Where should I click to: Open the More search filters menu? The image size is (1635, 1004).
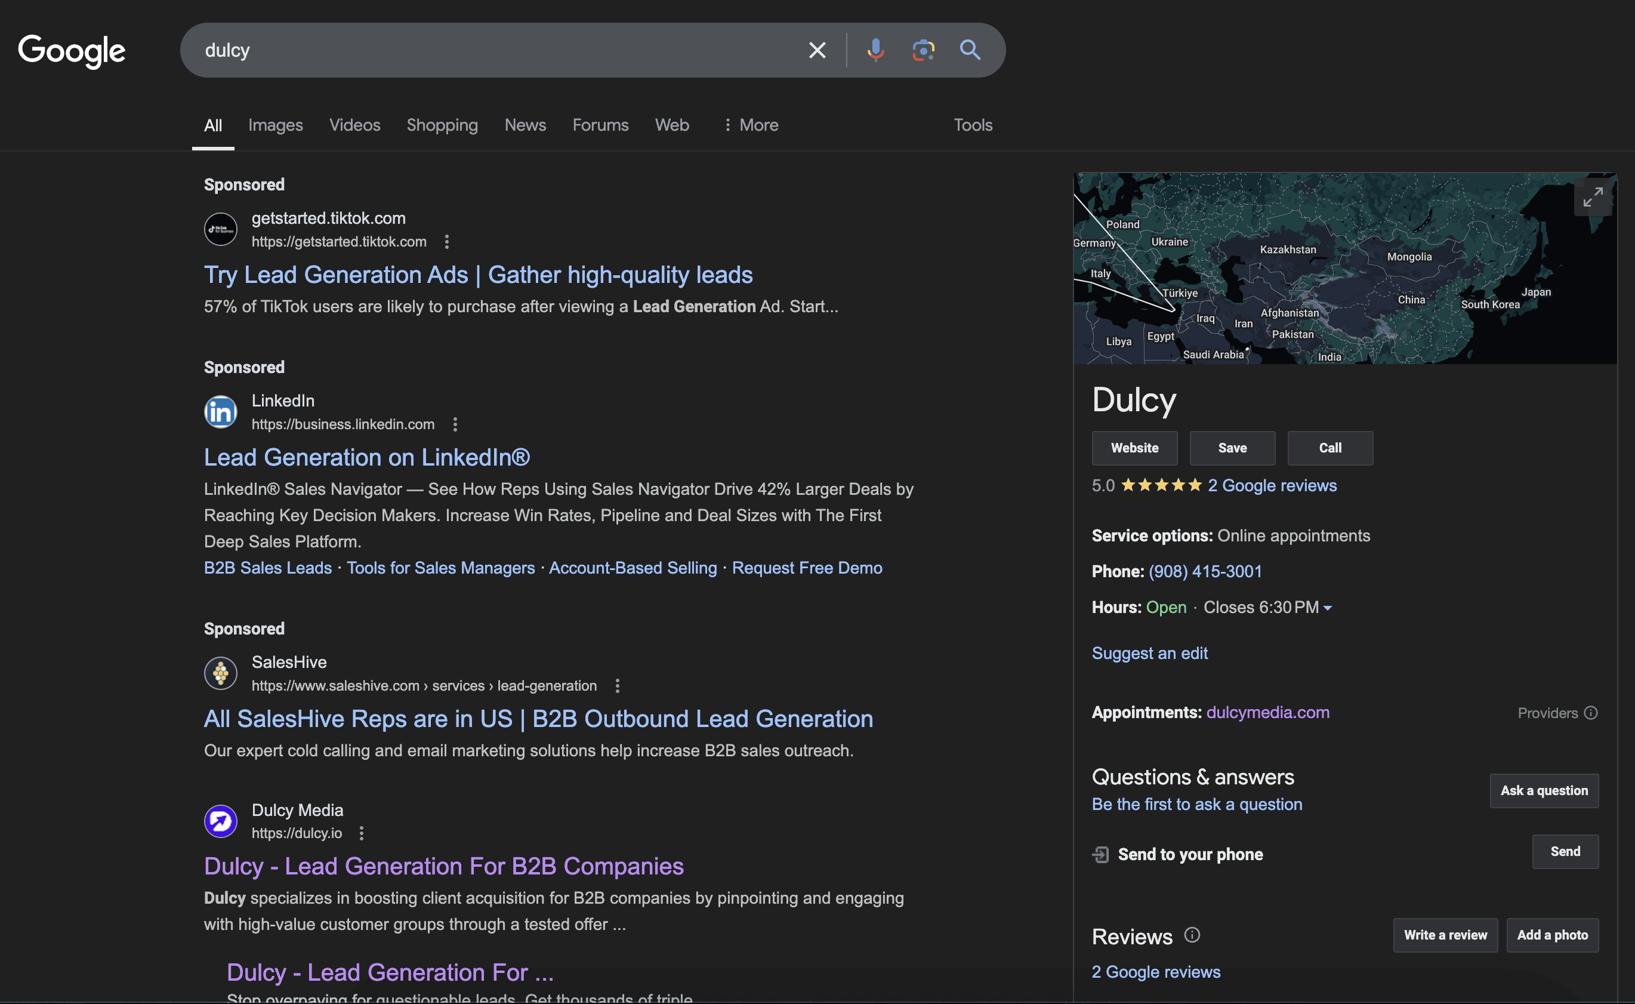tap(751, 125)
